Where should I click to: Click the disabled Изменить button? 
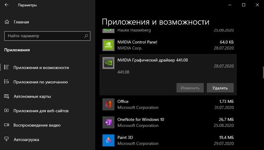point(190,88)
